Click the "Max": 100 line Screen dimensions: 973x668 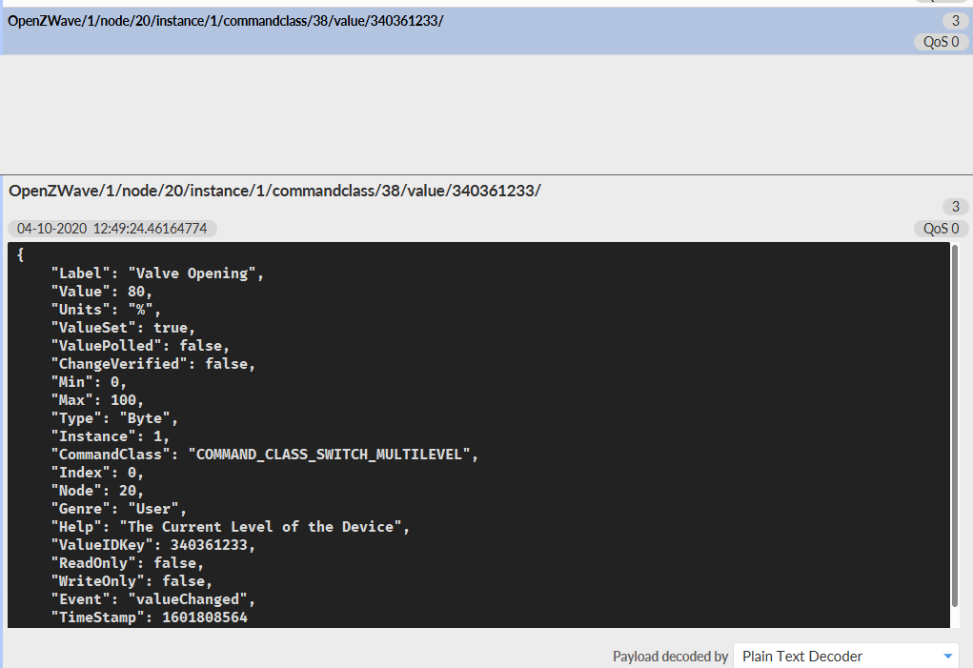click(97, 400)
